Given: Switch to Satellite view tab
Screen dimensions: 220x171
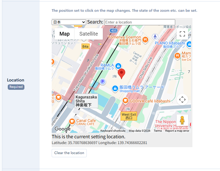Looking at the screenshot, I should [x=89, y=34].
